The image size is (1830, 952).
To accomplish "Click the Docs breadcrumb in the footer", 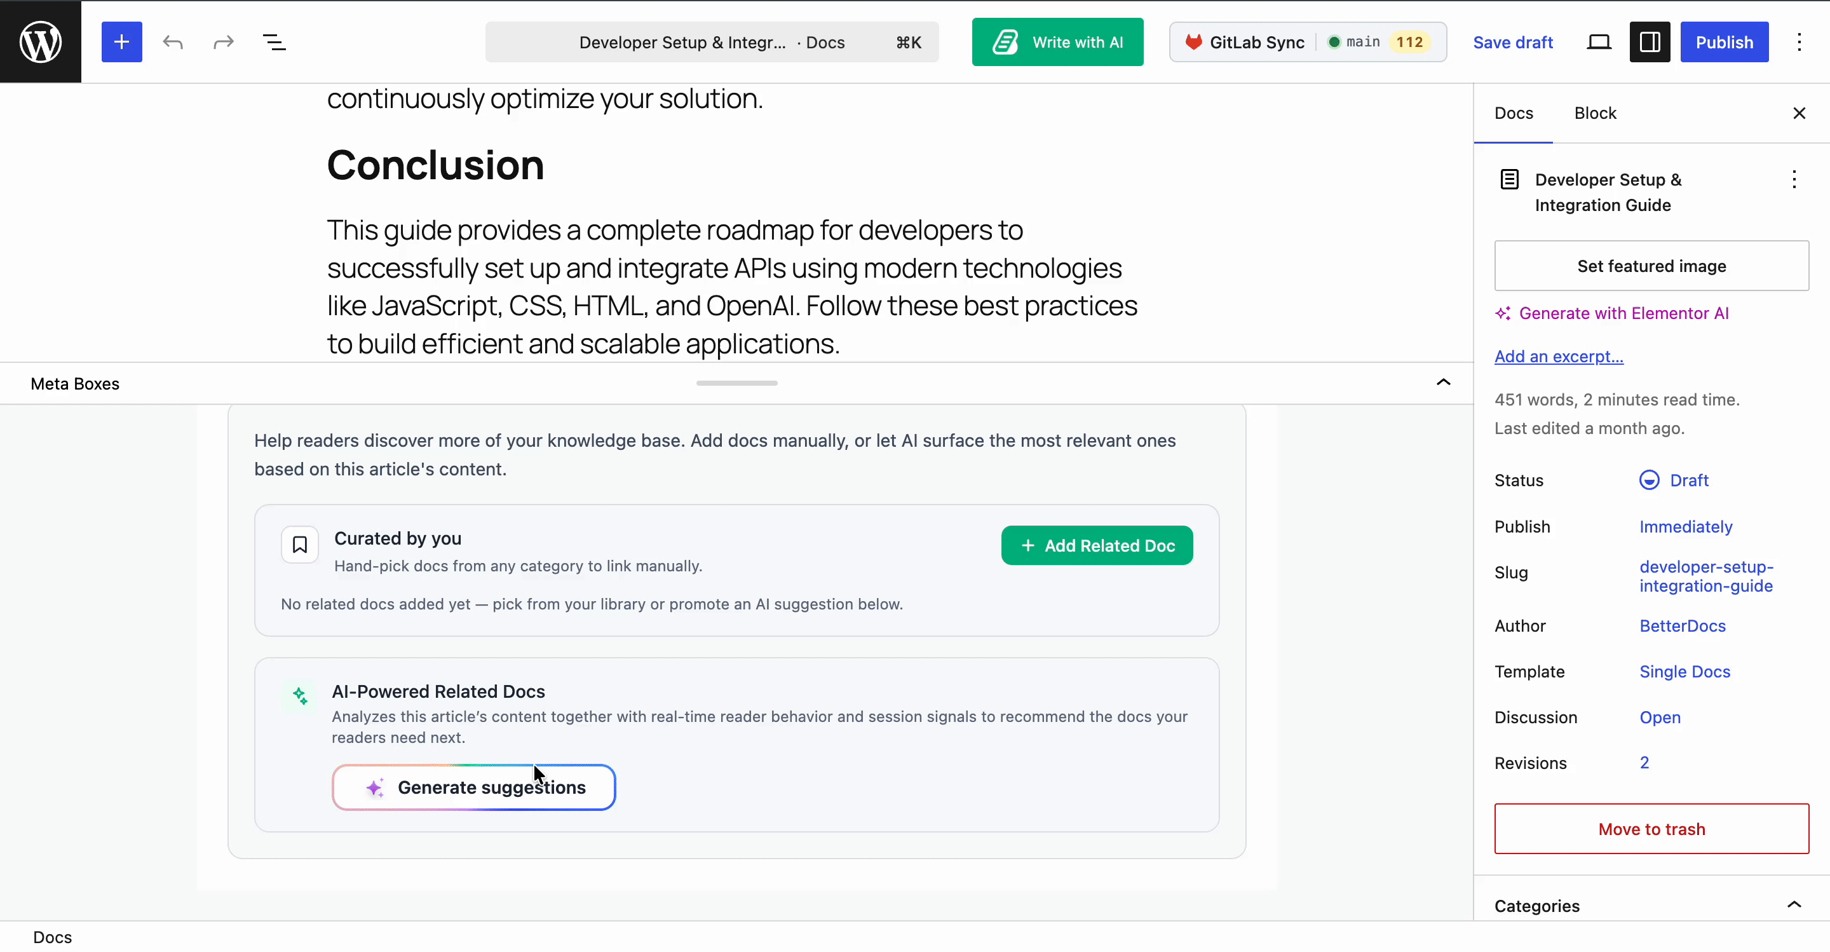I will tap(53, 937).
